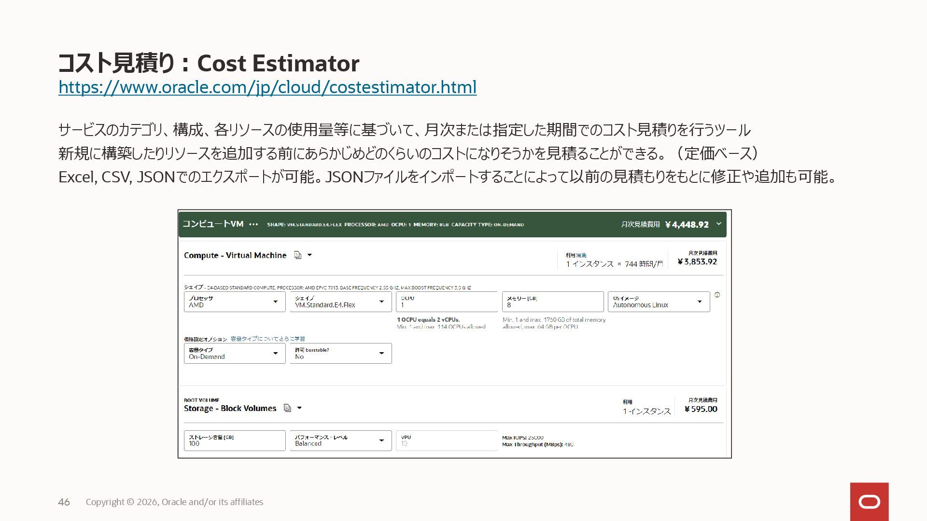Click copy icon next to Storage - Block Volumes
This screenshot has width=927, height=521.
pos(287,408)
